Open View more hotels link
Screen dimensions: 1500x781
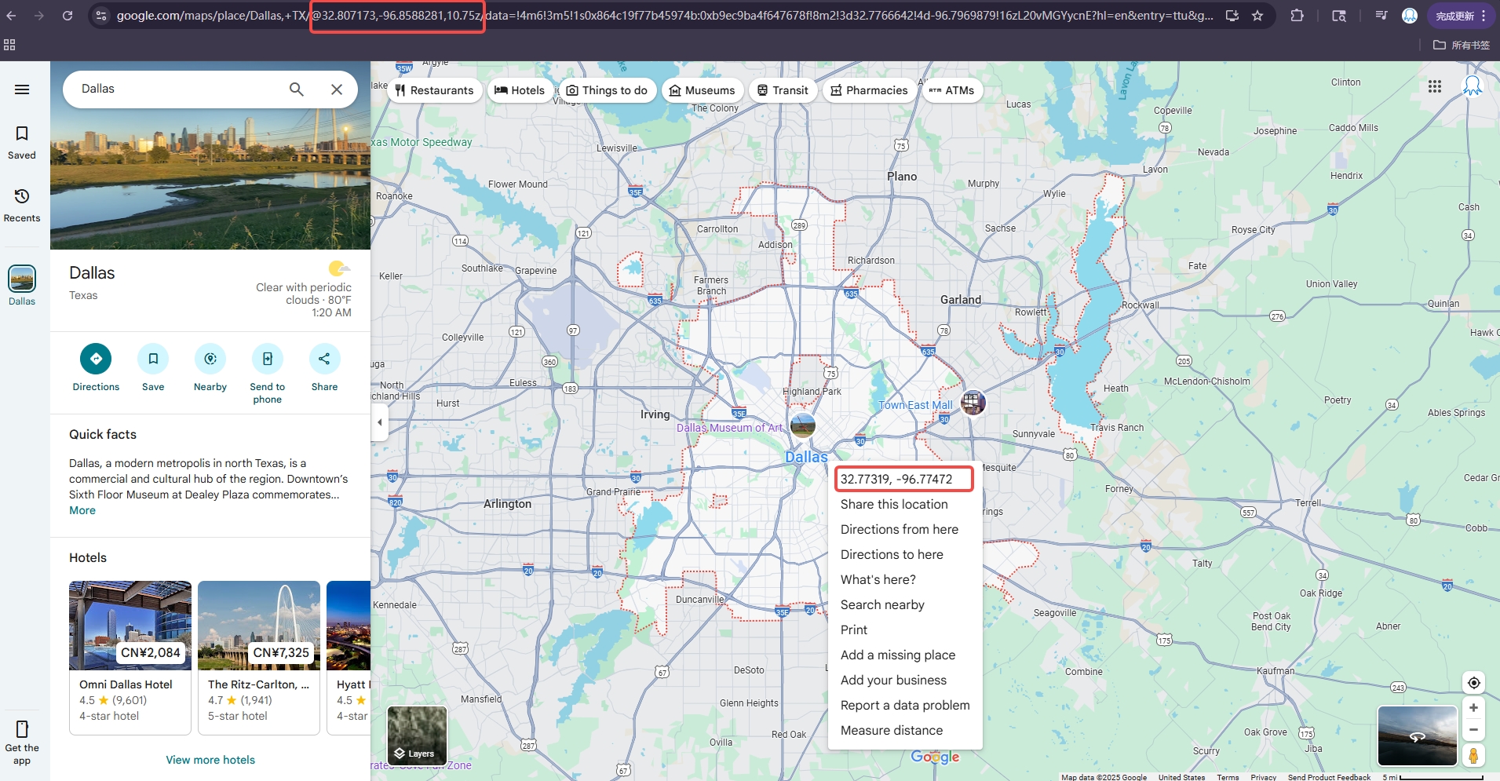pyautogui.click(x=210, y=760)
